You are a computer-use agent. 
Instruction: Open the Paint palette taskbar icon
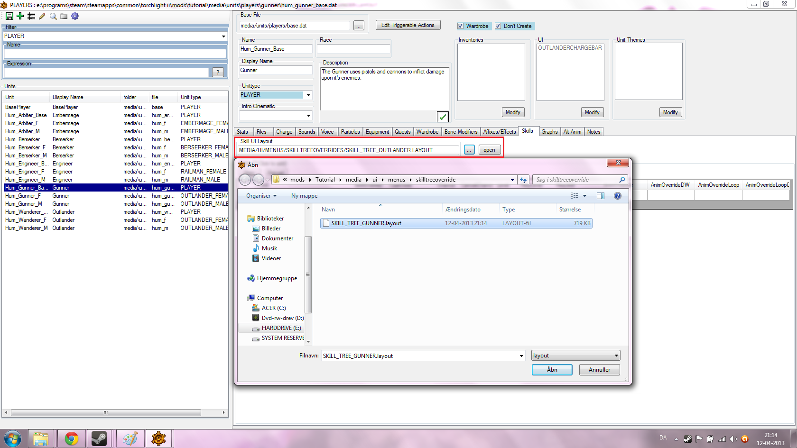(130, 439)
